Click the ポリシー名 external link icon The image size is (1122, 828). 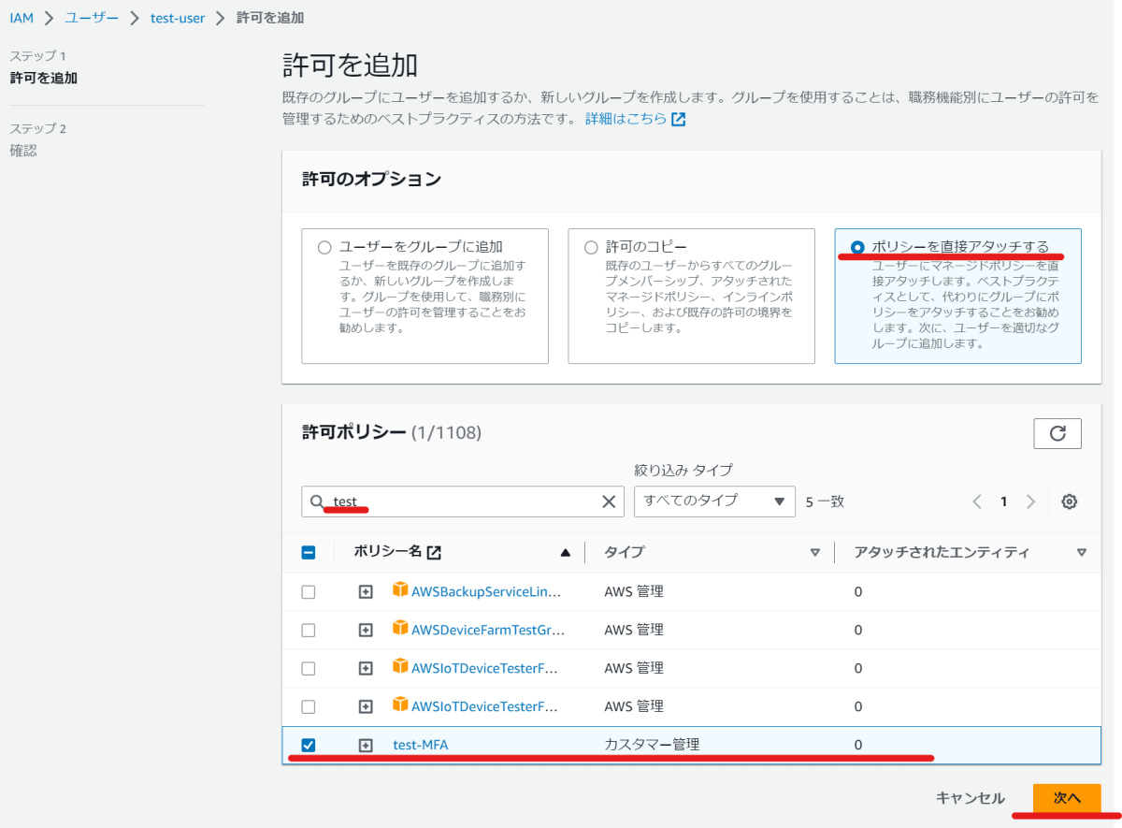(x=434, y=553)
